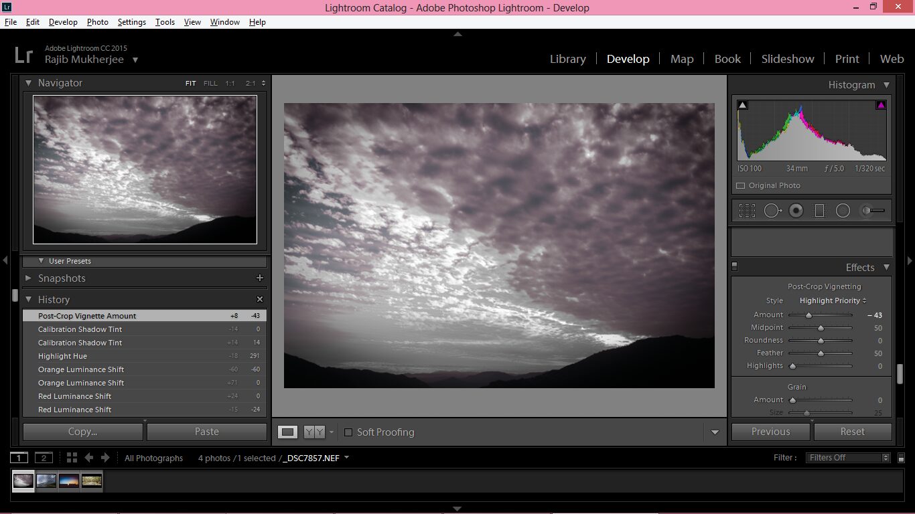
Task: Switch to the Book module
Action: pyautogui.click(x=727, y=59)
